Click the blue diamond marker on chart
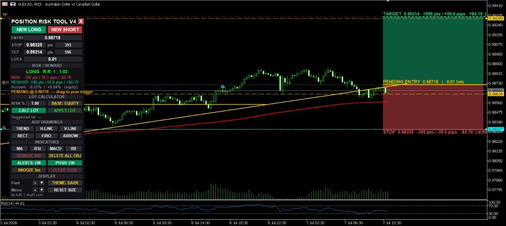 tap(222, 87)
